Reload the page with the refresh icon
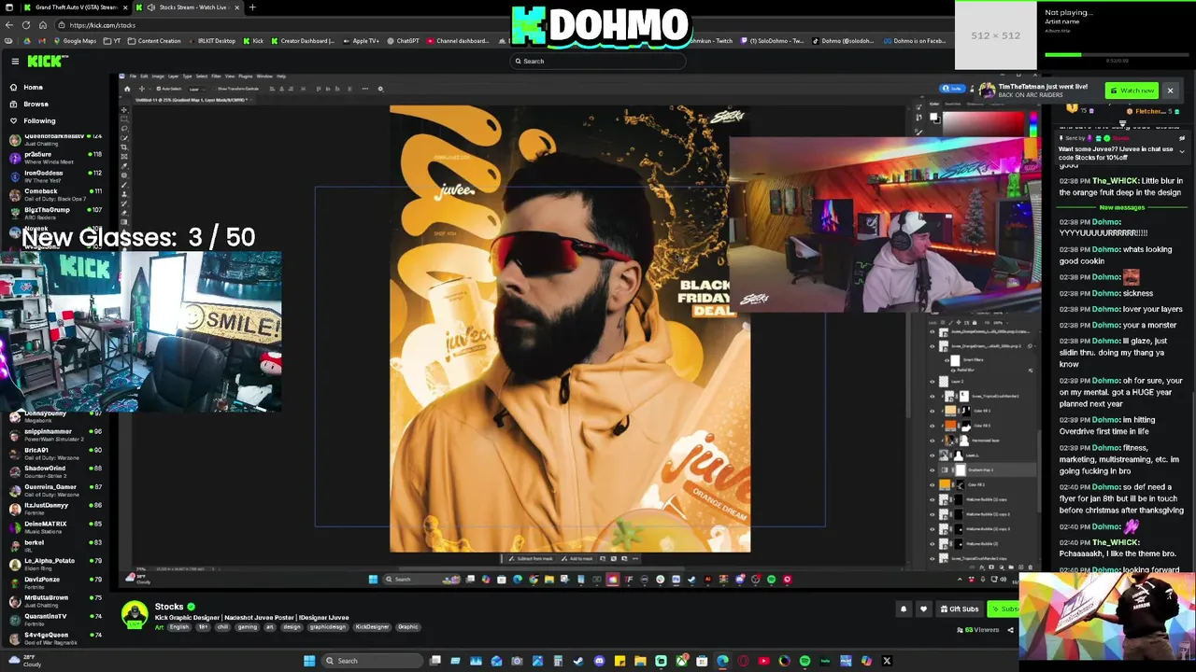 point(26,25)
